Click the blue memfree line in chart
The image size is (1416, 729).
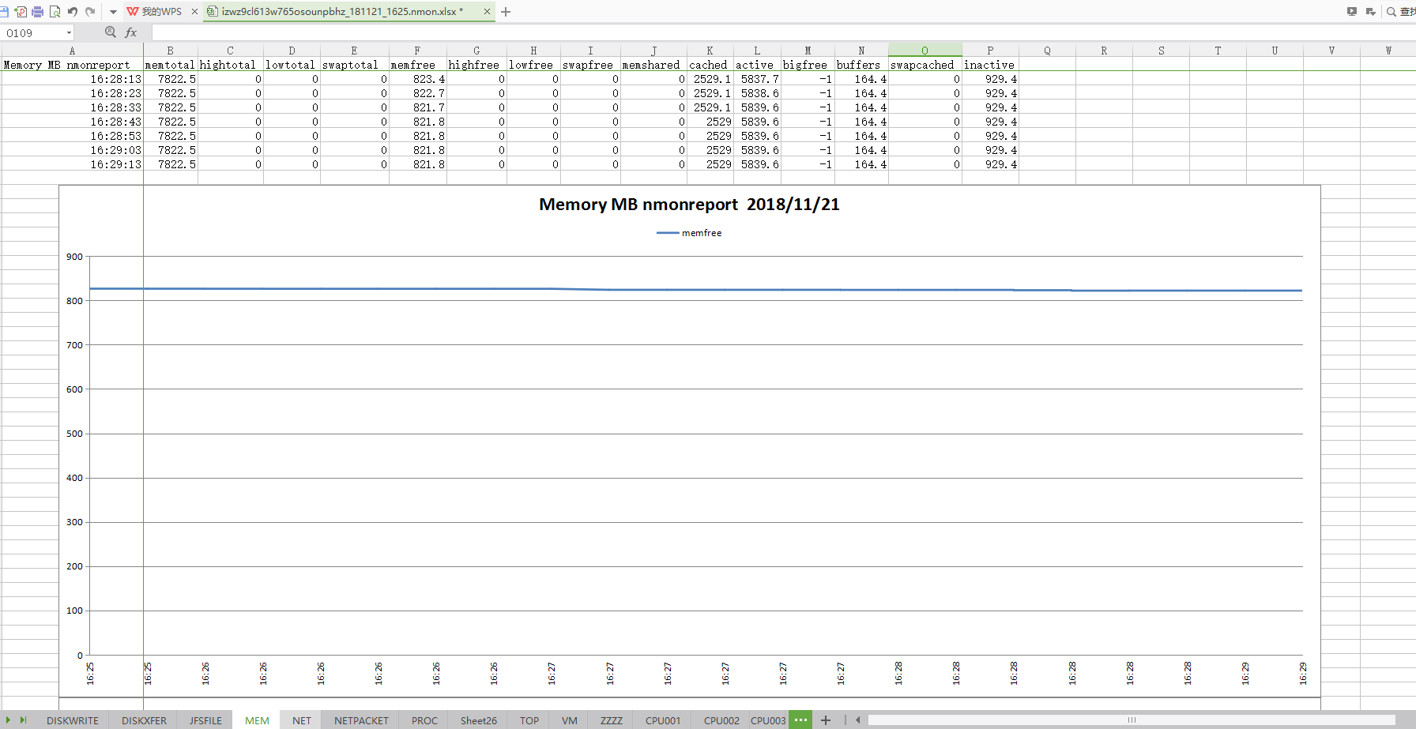(695, 290)
